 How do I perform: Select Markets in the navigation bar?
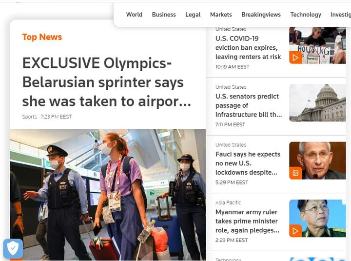tap(221, 15)
